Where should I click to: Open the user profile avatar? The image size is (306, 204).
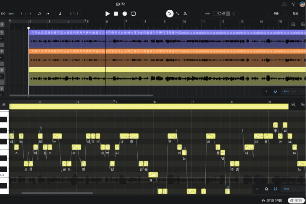coord(302,4)
